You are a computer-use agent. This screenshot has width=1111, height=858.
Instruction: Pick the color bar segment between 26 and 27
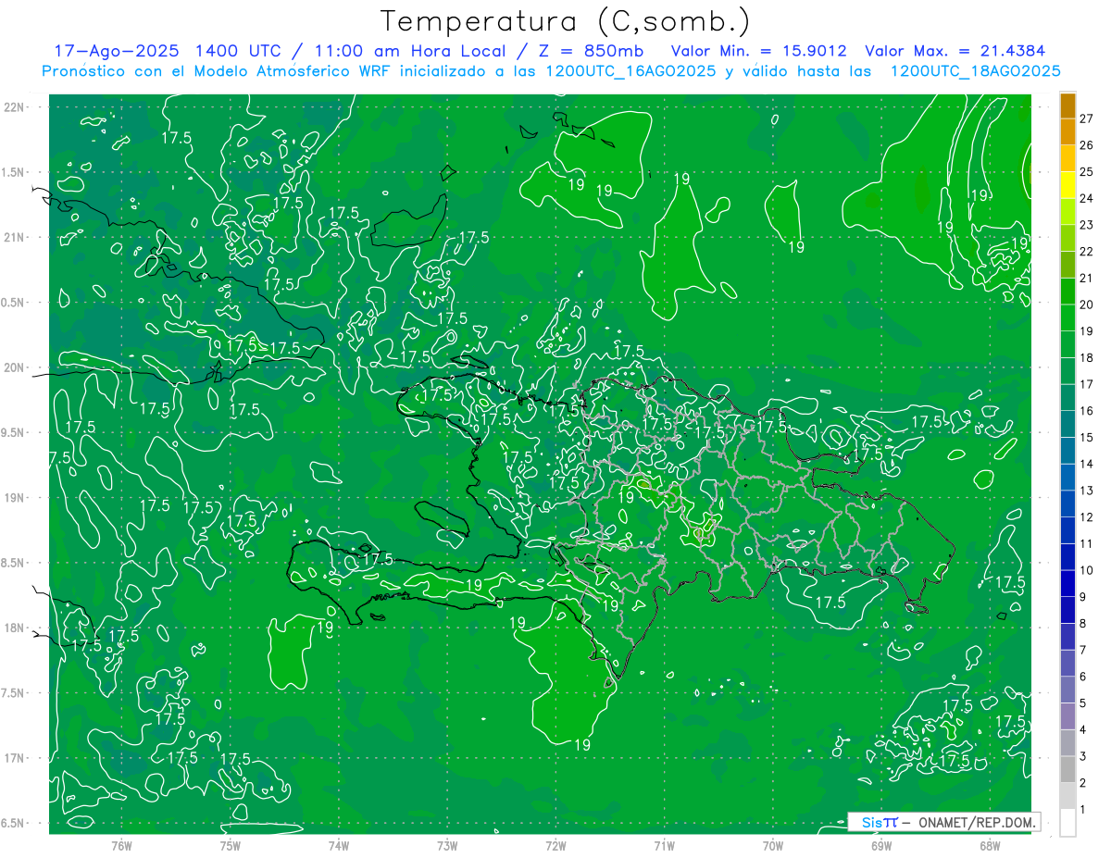click(1067, 132)
